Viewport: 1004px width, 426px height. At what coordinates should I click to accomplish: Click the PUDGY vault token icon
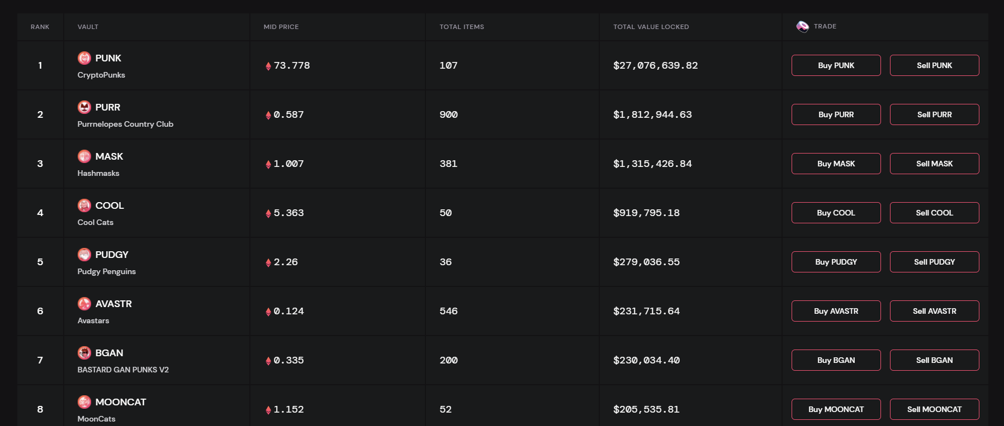[84, 255]
